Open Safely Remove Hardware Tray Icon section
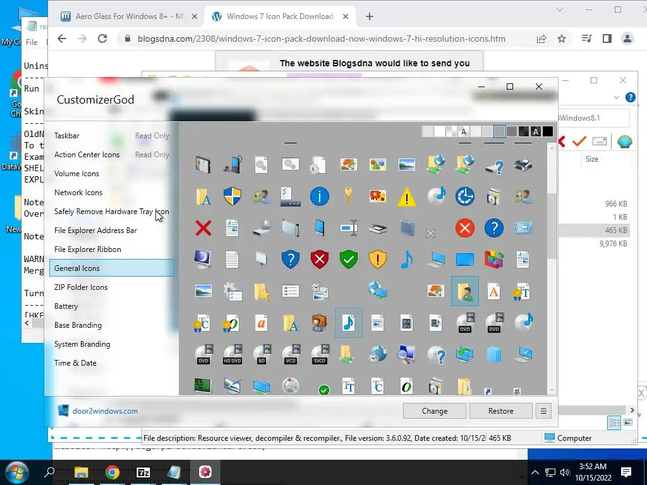Image resolution: width=647 pixels, height=485 pixels. (111, 212)
